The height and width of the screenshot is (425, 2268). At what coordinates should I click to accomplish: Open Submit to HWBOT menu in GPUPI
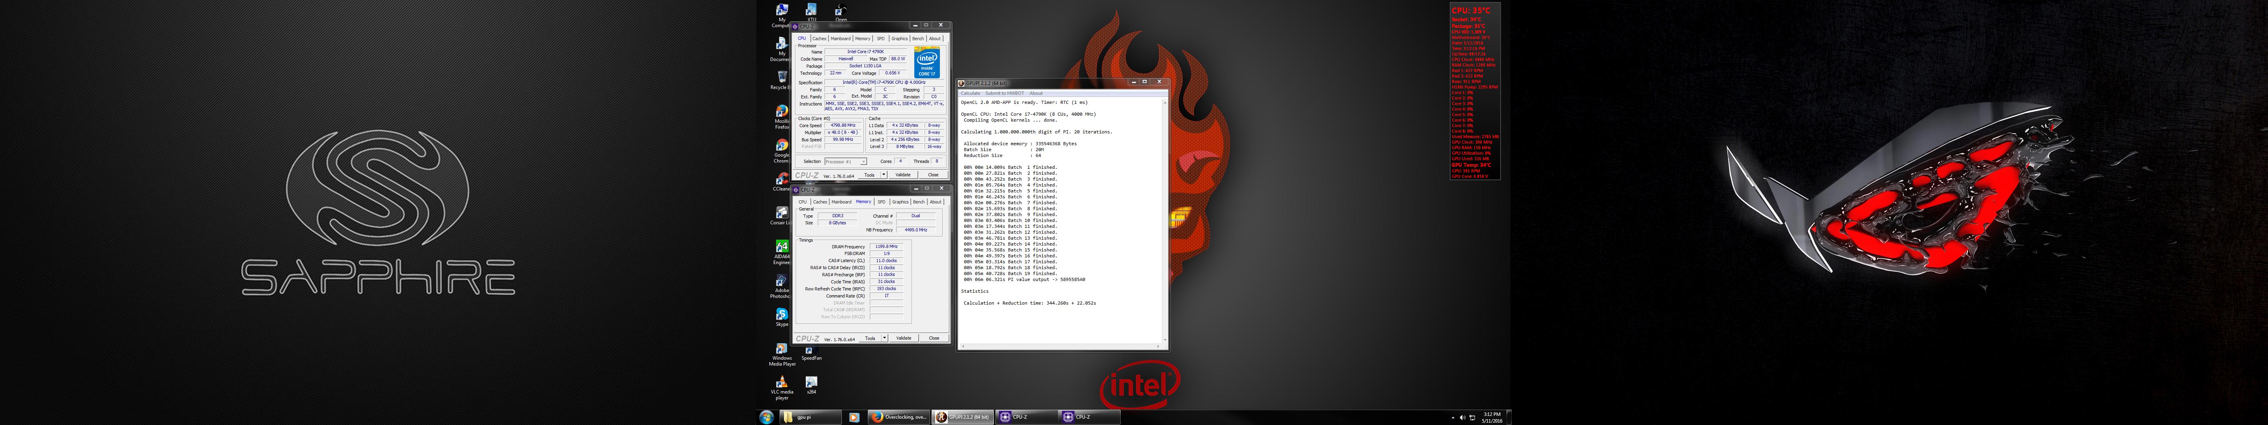tap(1004, 93)
